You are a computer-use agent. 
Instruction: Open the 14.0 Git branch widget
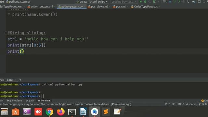tap(202, 104)
